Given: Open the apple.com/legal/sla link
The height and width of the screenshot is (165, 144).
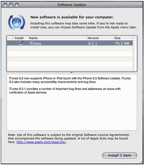Looking at the screenshot, I should pos(41,142).
